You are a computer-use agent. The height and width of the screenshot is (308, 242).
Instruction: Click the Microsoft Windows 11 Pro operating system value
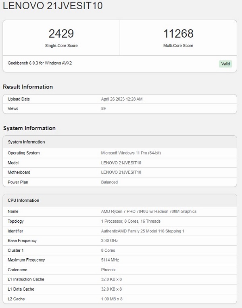pos(131,153)
